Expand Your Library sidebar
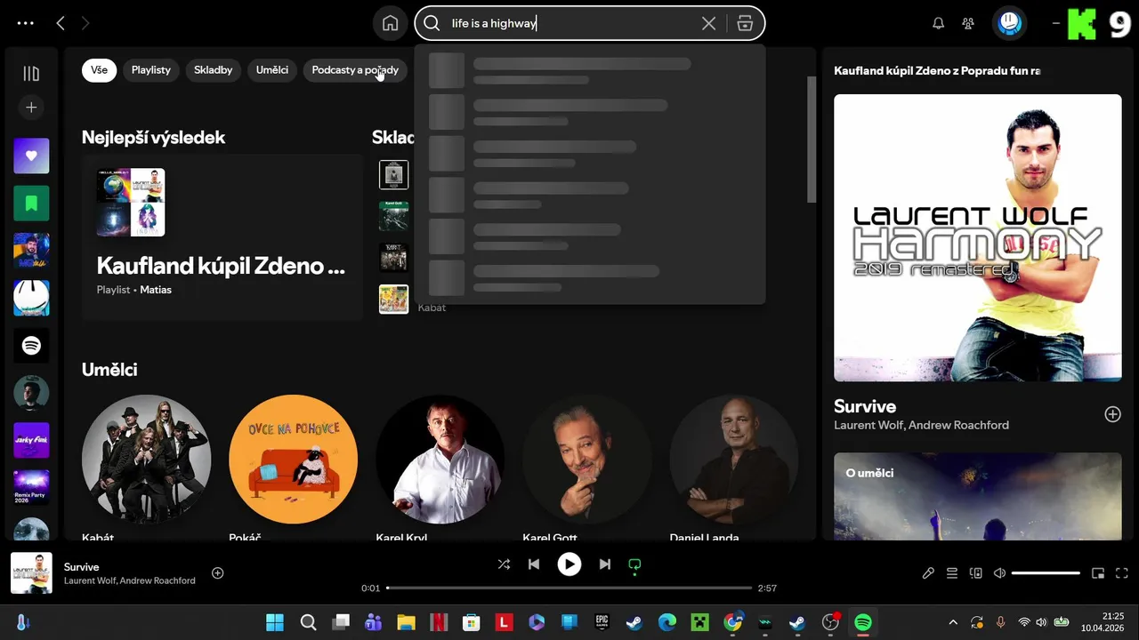 [x=31, y=74]
